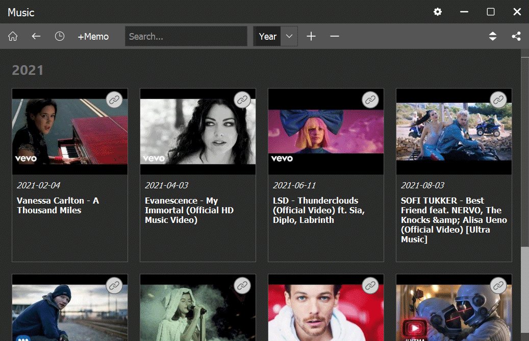Open history with the clock icon
Viewport: 529px width, 341px height.
click(x=60, y=37)
